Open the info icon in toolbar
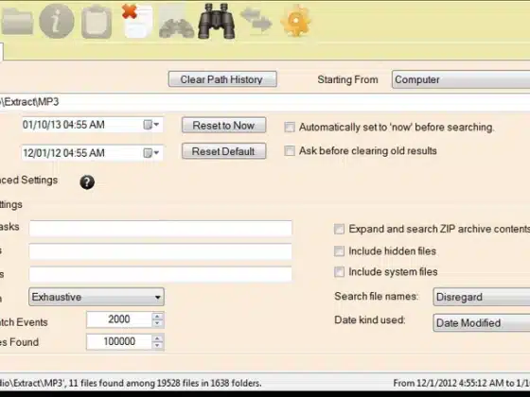 (57, 21)
